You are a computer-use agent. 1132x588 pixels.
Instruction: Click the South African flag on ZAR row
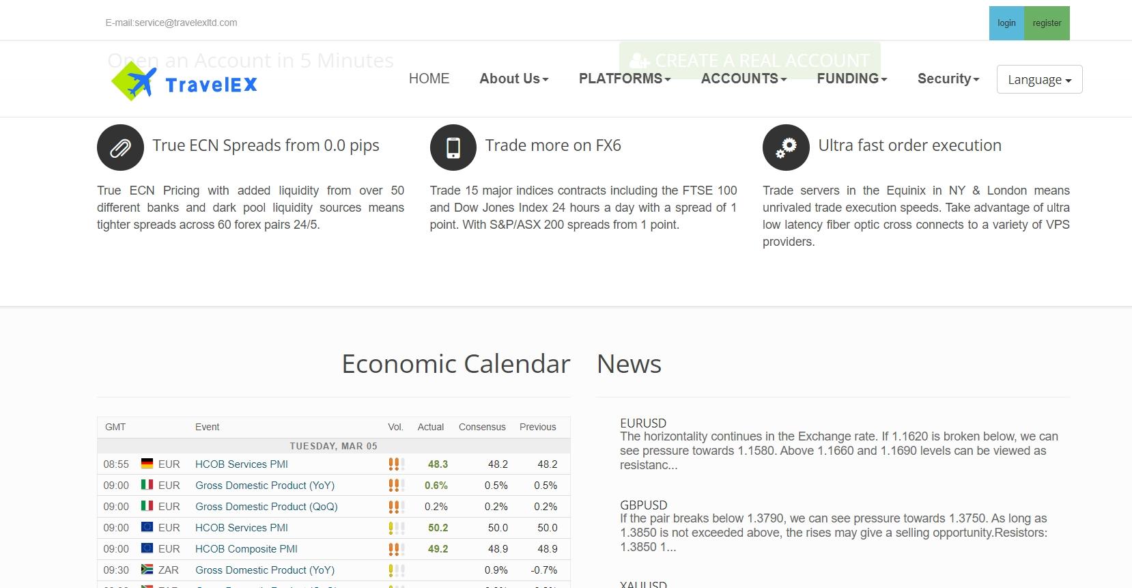[147, 570]
